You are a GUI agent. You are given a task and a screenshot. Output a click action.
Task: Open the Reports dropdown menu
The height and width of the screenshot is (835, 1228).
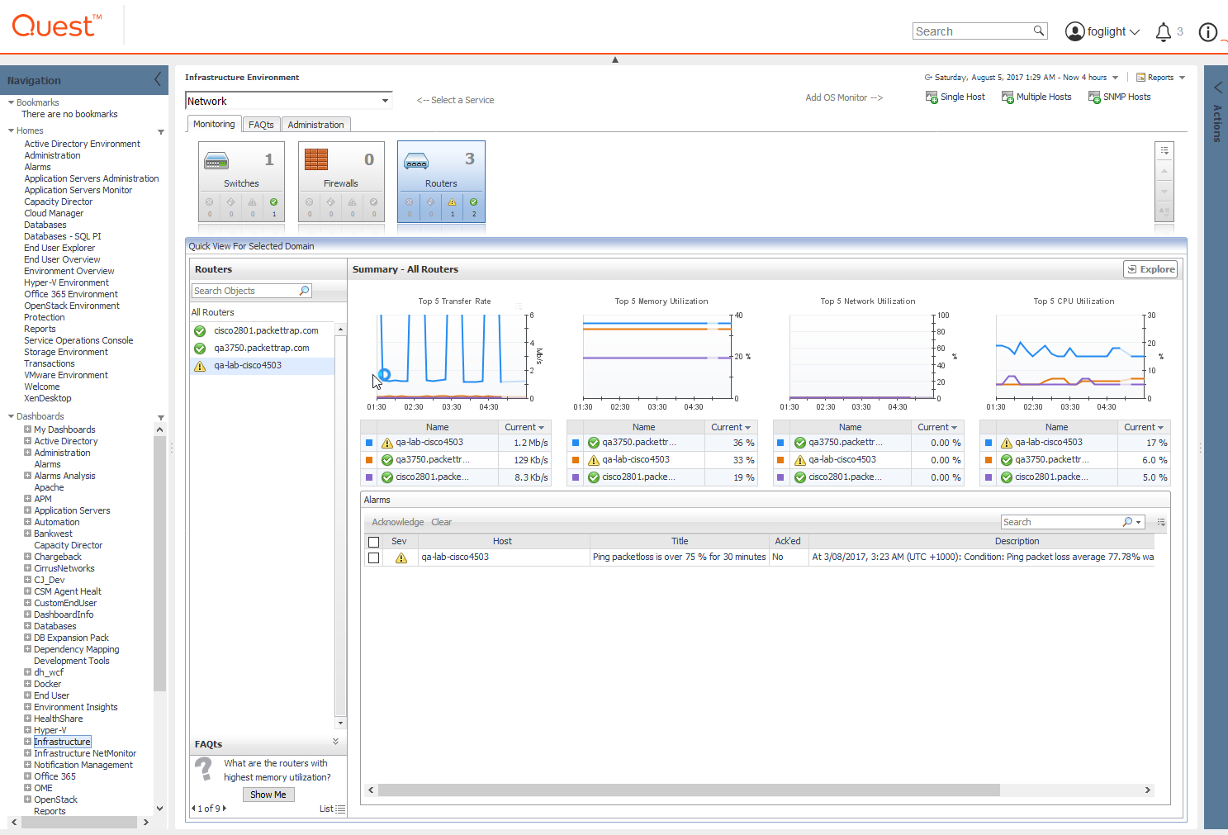(x=1160, y=78)
